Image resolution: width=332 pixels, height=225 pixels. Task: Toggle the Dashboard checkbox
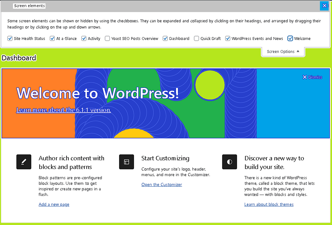165,38
